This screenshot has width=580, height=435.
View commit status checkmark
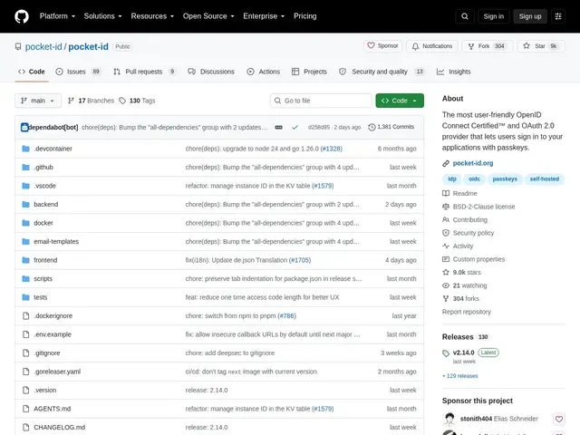295,127
